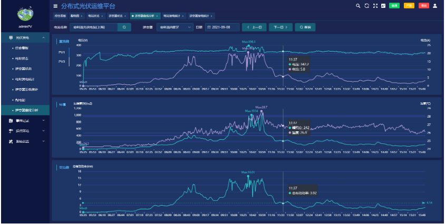Open the user profile icon at top right

click(x=435, y=6)
